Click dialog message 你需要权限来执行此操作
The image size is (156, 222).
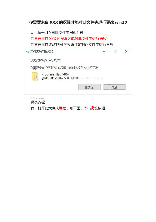(x=46, y=60)
